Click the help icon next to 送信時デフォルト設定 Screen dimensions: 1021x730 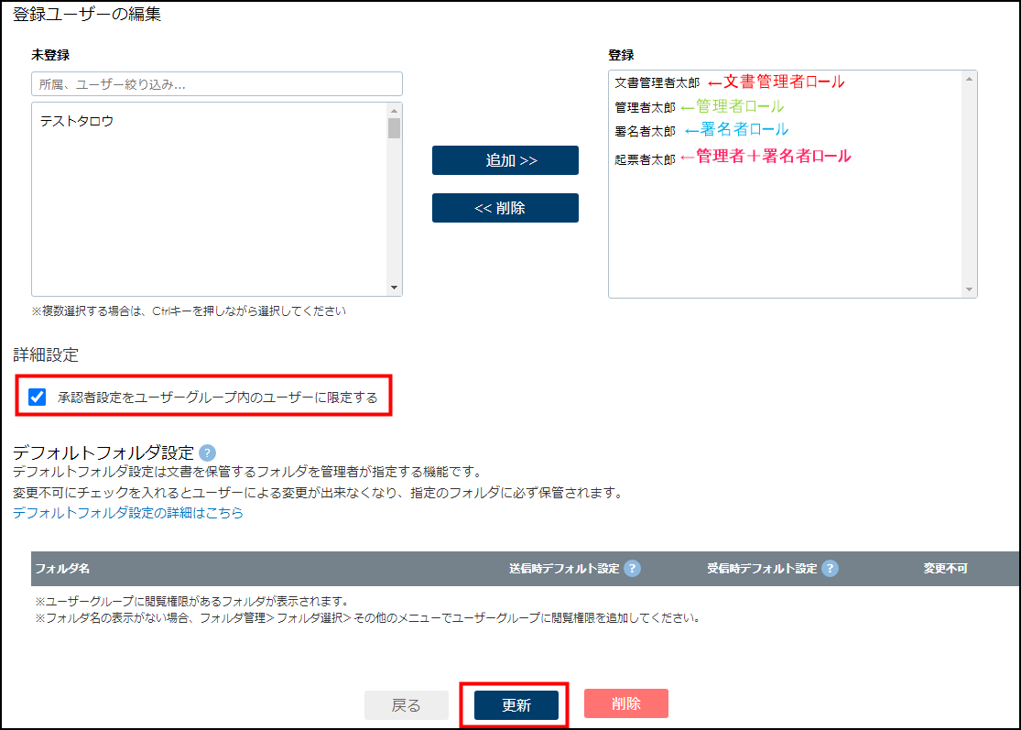(x=632, y=568)
